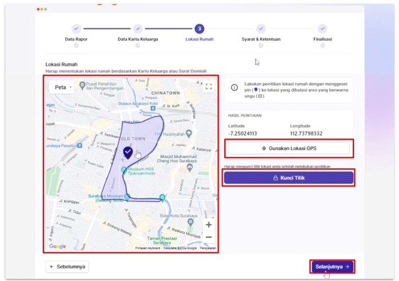Click the CHINATOWN district label on map
Screen dimensions: 399x281
tap(166, 93)
